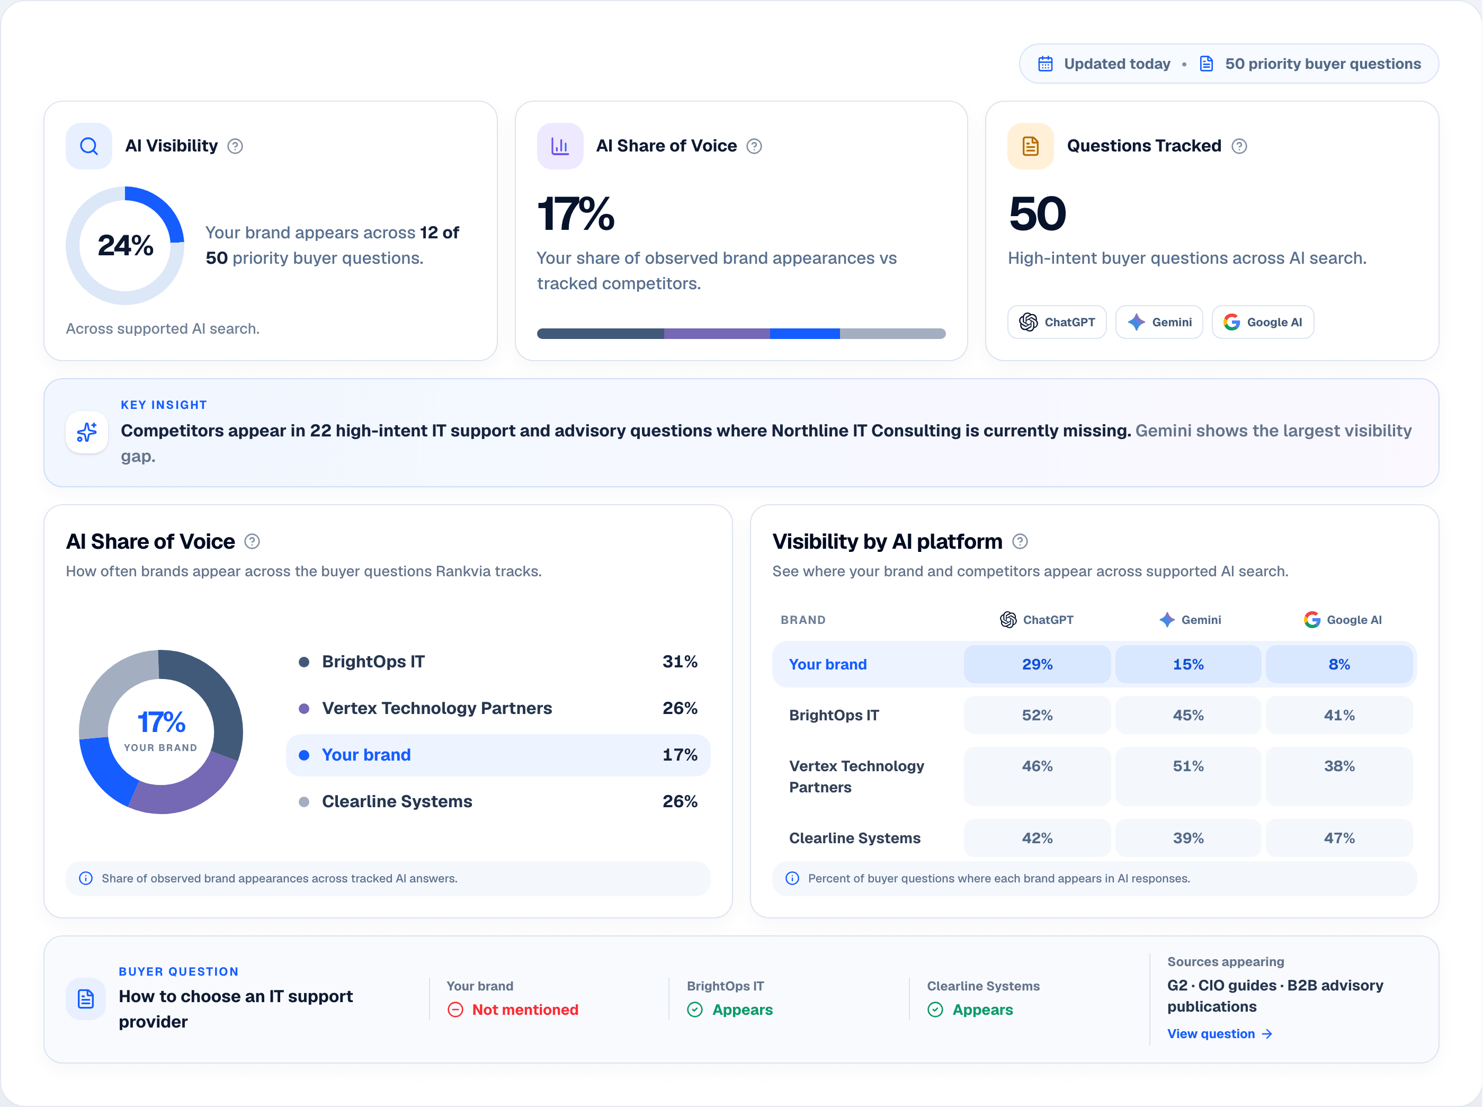The image size is (1483, 1107).
Task: Select the Vertex Technology Partners legend row
Action: click(x=498, y=708)
